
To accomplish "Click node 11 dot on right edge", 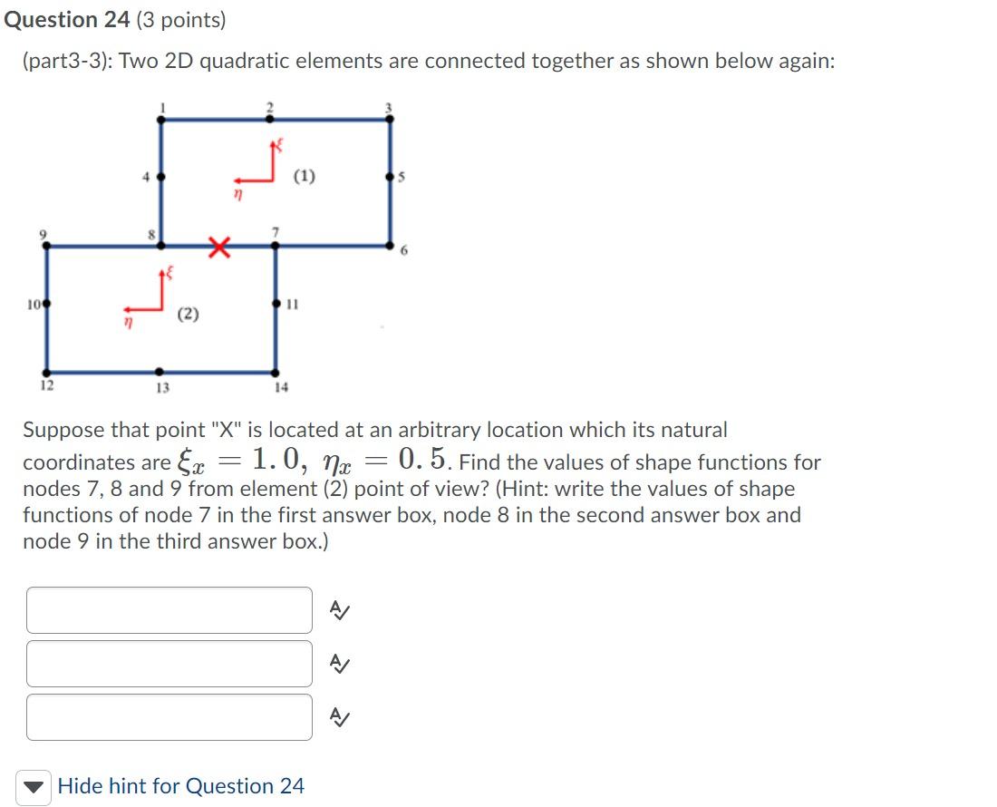I will 276,304.
